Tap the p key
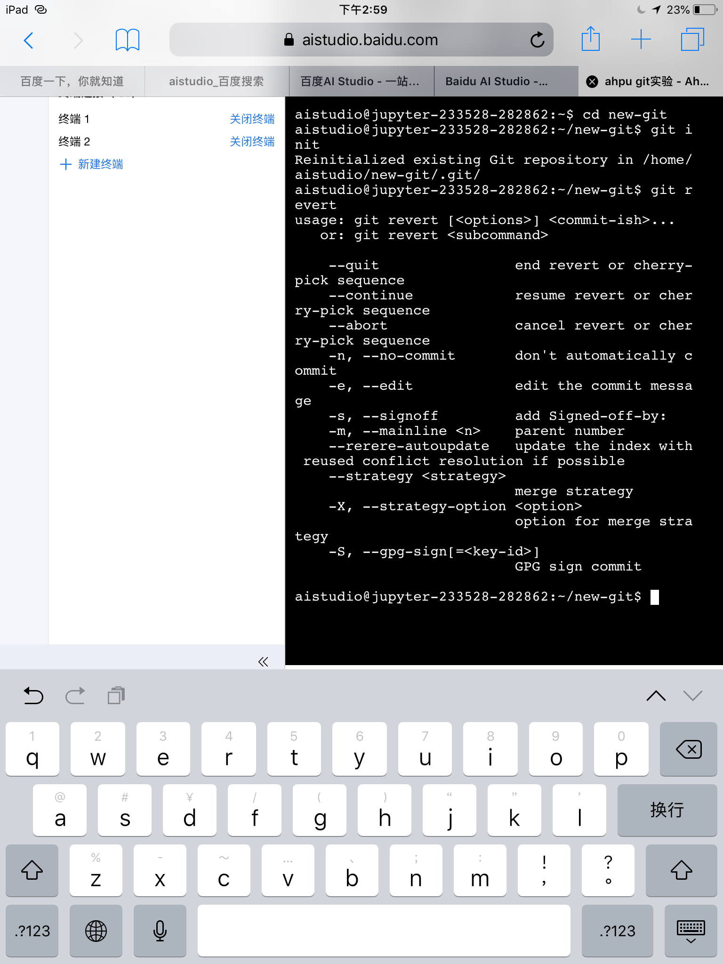Image resolution: width=723 pixels, height=964 pixels. point(621,749)
